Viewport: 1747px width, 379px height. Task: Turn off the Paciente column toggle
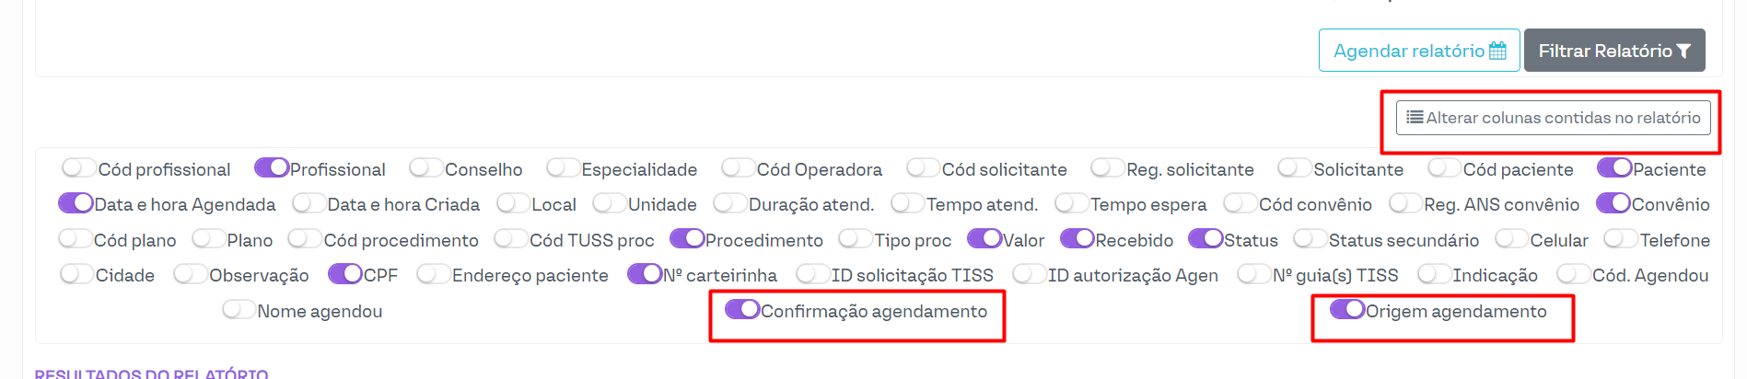click(x=1614, y=168)
